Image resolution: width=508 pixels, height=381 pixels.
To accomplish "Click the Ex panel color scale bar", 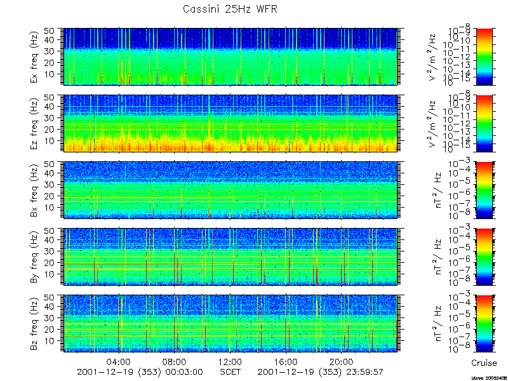I will [484, 57].
